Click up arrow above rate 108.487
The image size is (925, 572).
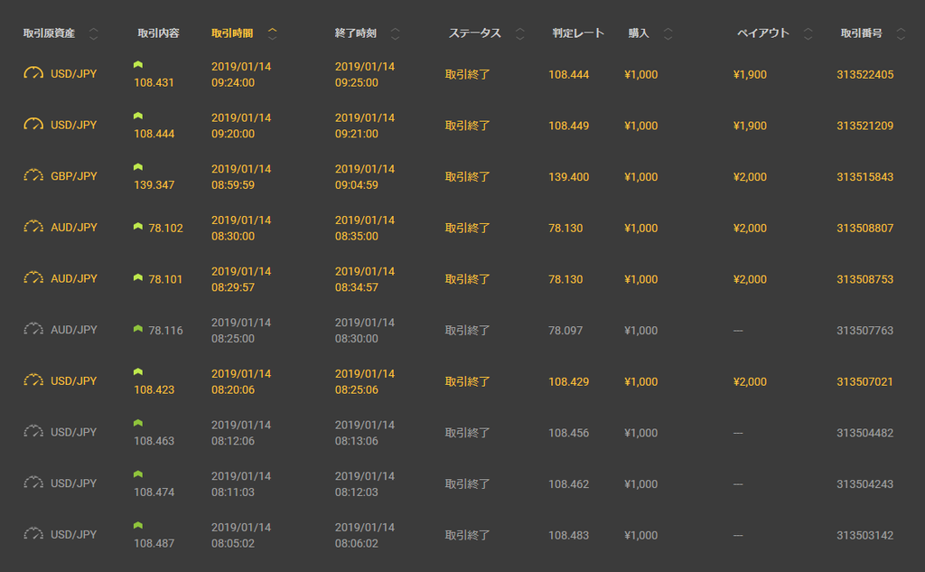click(x=138, y=525)
